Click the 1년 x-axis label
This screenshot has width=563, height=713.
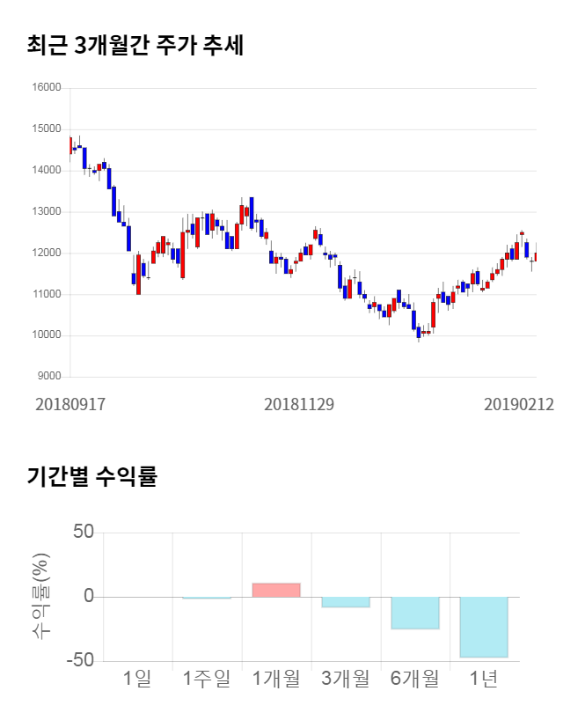pyautogui.click(x=484, y=679)
